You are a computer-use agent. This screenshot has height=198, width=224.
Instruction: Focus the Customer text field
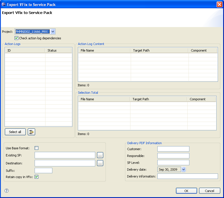click(x=173, y=149)
